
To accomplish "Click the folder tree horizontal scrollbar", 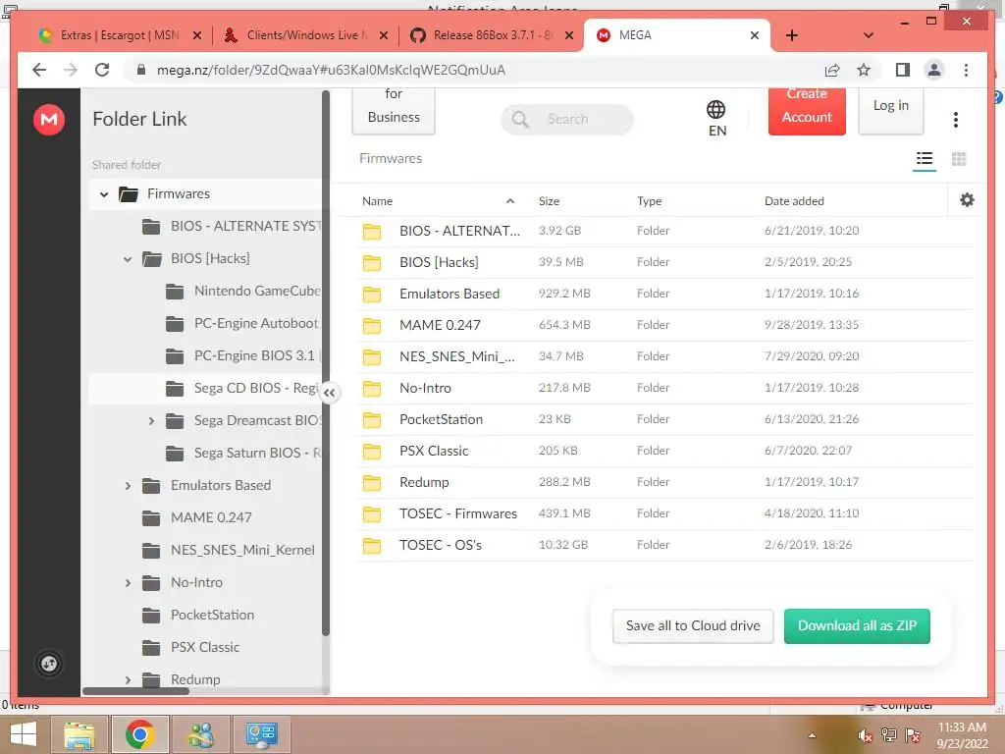I will [x=135, y=691].
